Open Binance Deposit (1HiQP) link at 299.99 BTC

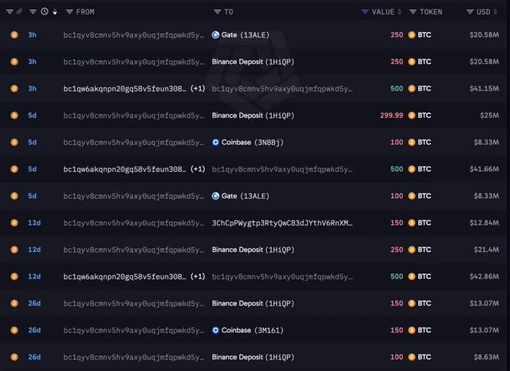[x=253, y=115]
